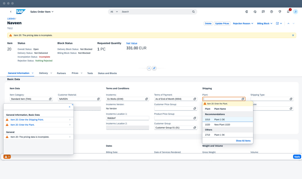
Task: Click the search magnifier icon
Action: (x=194, y=12)
